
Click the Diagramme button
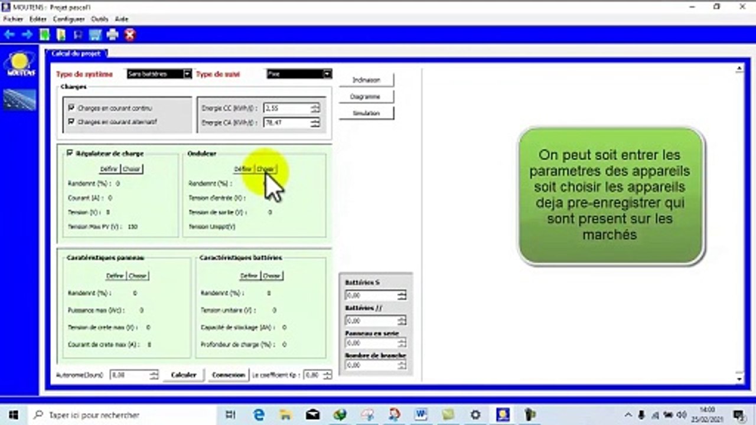click(x=366, y=96)
